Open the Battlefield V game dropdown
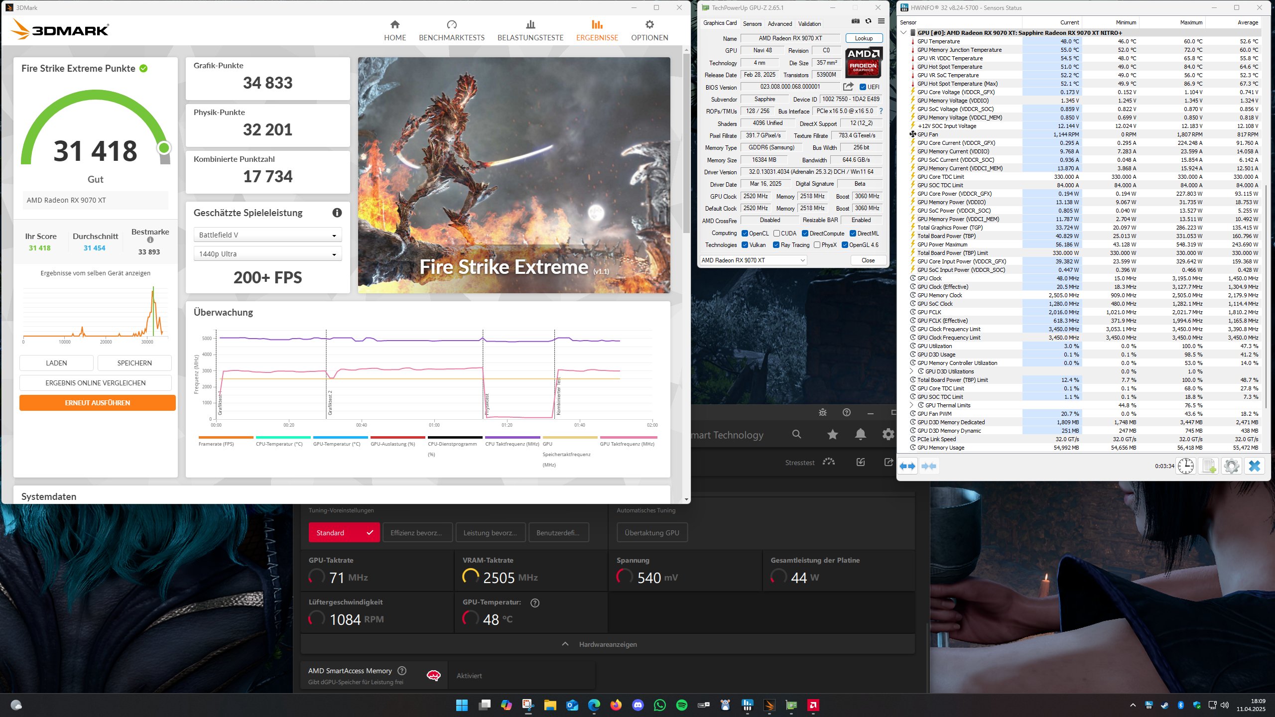This screenshot has width=1275, height=717. pos(267,235)
